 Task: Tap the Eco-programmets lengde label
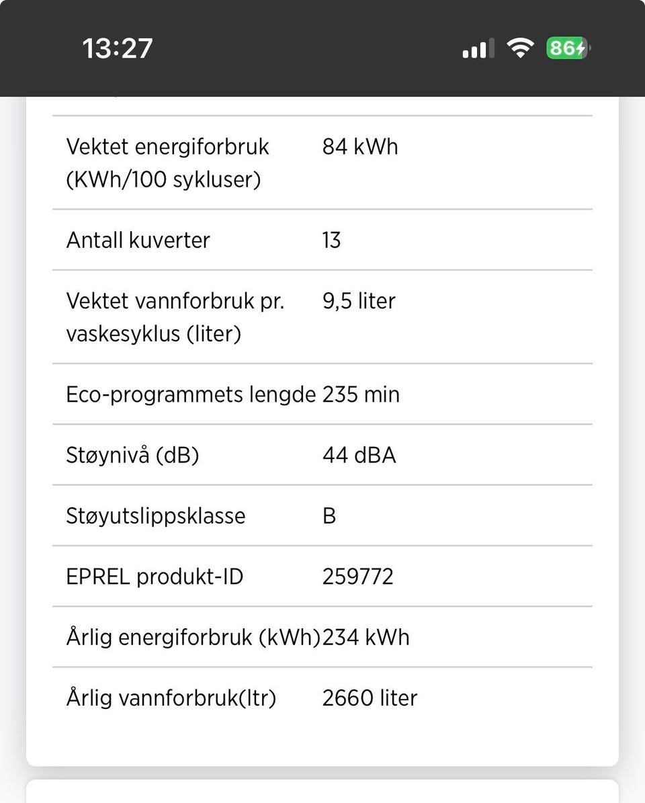pyautogui.click(x=191, y=394)
